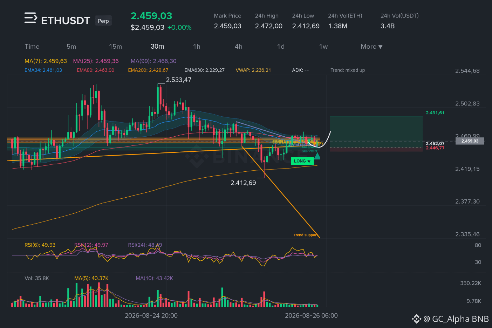Expand the More intervals dropdown
Viewport: 492px width, 328px height.
(x=371, y=47)
